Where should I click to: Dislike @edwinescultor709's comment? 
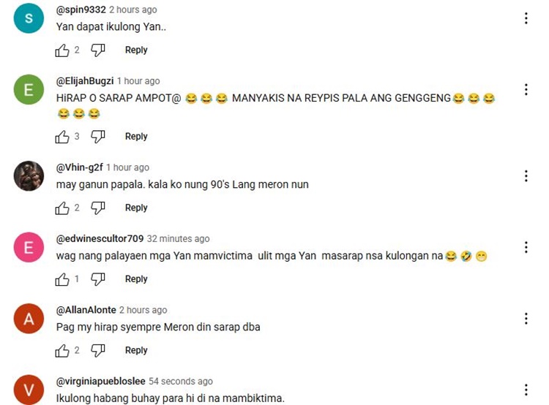(x=98, y=279)
